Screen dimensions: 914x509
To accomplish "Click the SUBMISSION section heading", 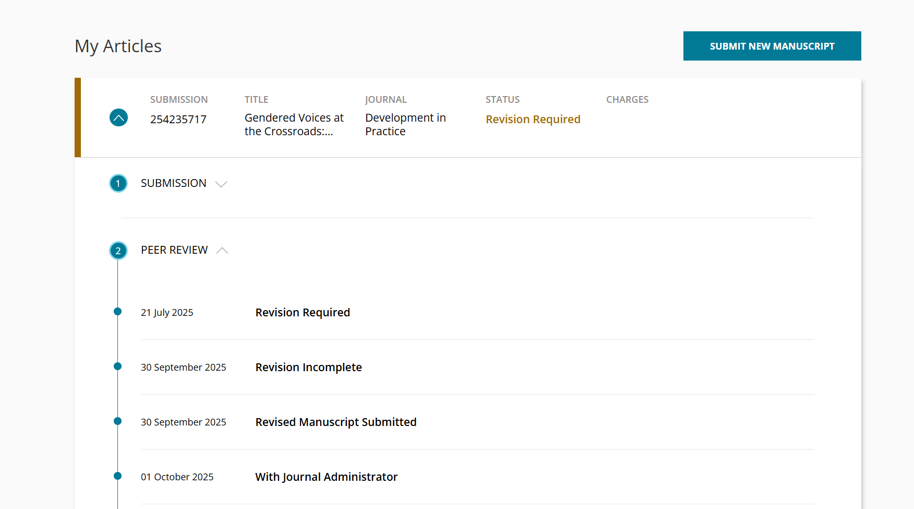I will click(x=174, y=183).
